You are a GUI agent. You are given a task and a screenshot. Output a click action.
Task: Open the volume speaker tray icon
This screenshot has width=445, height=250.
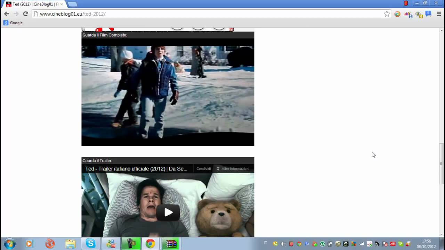[x=283, y=244]
